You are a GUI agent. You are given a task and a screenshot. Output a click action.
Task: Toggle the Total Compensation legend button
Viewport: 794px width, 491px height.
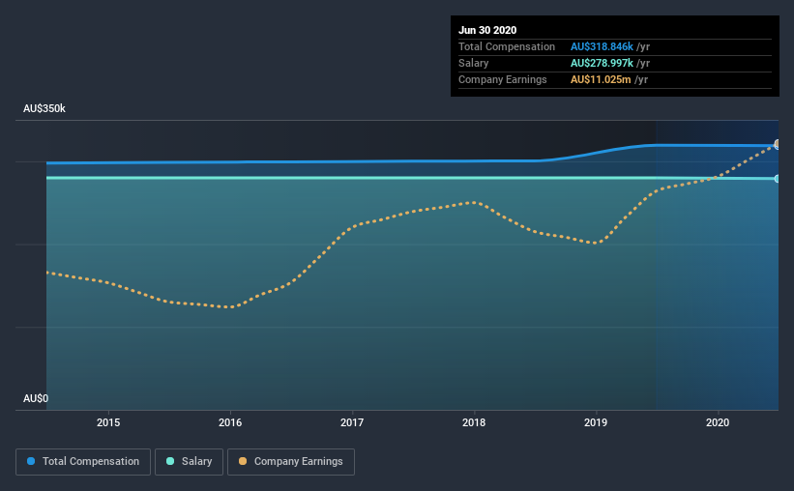pos(83,462)
